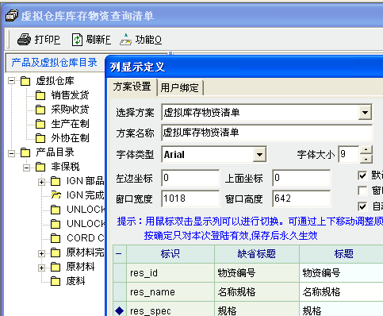Click the 产品及虚拟仓库目录 panel header

tap(55, 63)
